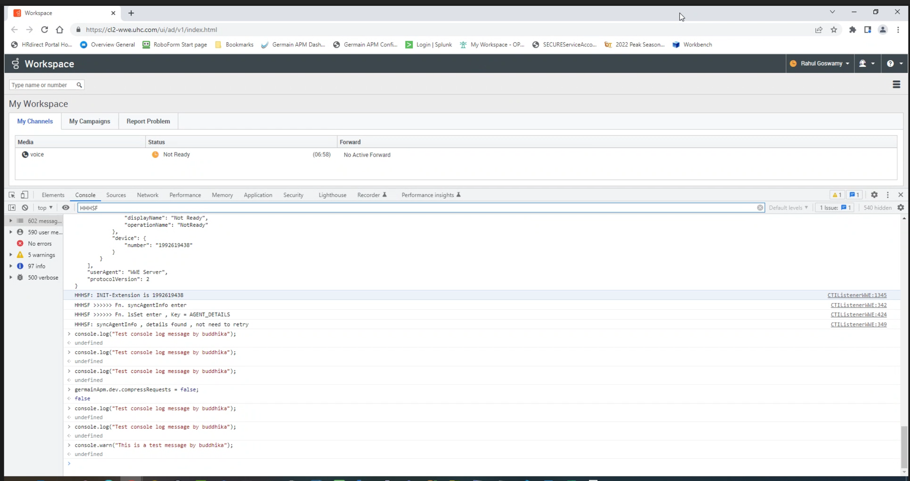The width and height of the screenshot is (910, 481).
Task: Open console settings gear beside hidden count
Action: click(x=901, y=208)
